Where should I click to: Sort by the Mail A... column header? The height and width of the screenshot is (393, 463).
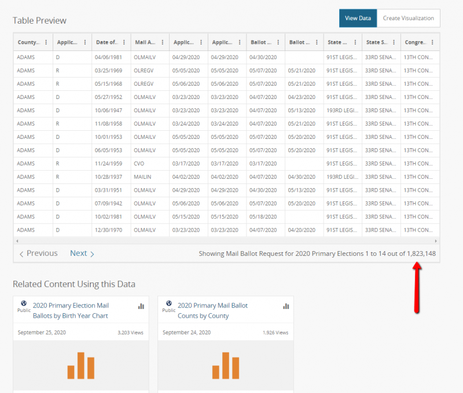click(x=145, y=42)
